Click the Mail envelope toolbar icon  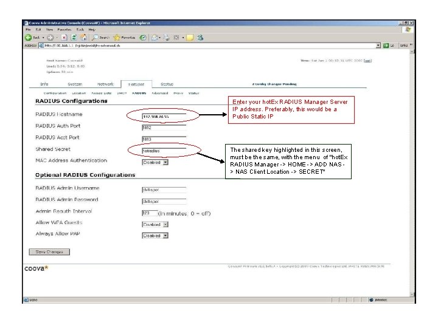coord(155,38)
